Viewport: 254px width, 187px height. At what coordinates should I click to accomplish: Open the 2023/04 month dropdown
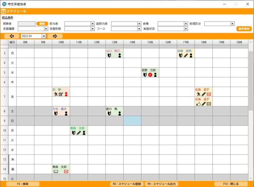(44, 36)
